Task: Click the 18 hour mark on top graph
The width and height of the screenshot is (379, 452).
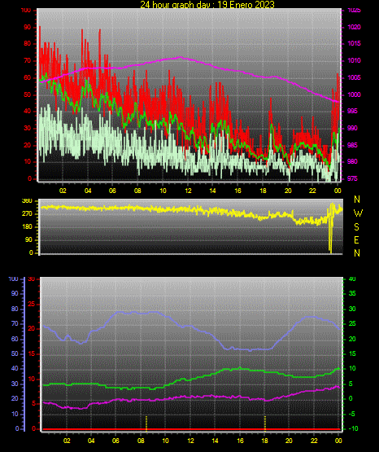Action: 263,191
